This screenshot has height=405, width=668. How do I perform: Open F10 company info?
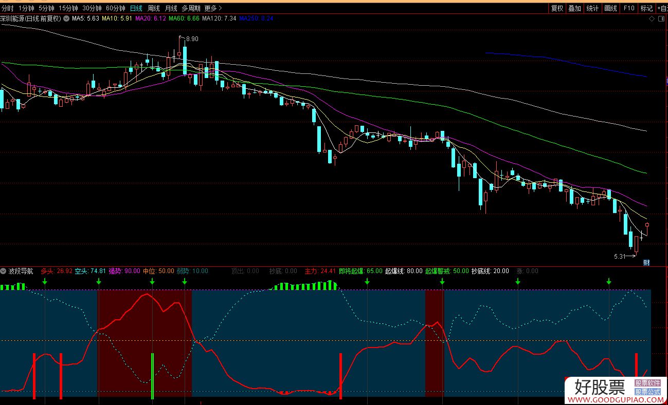[629, 8]
